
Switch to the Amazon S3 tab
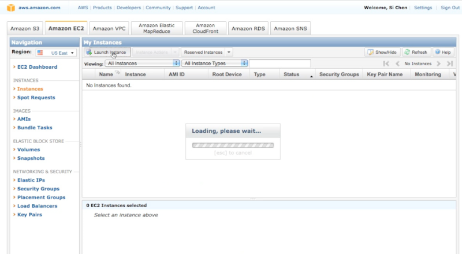25,28
